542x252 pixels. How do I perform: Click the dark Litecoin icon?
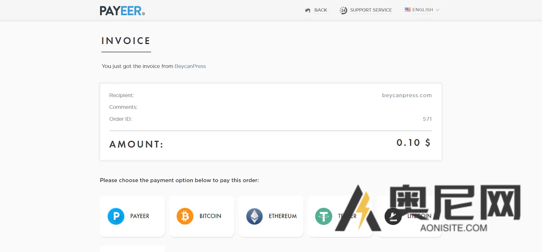click(393, 216)
